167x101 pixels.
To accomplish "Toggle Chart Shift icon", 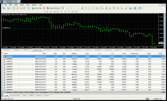I will (x=126, y=8).
